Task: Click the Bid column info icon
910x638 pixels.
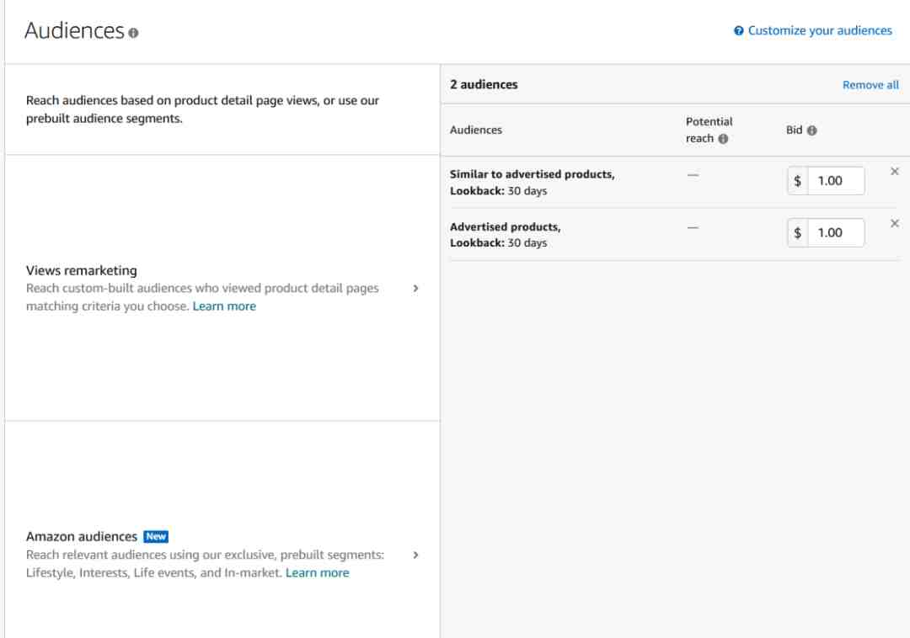Action: 812,130
